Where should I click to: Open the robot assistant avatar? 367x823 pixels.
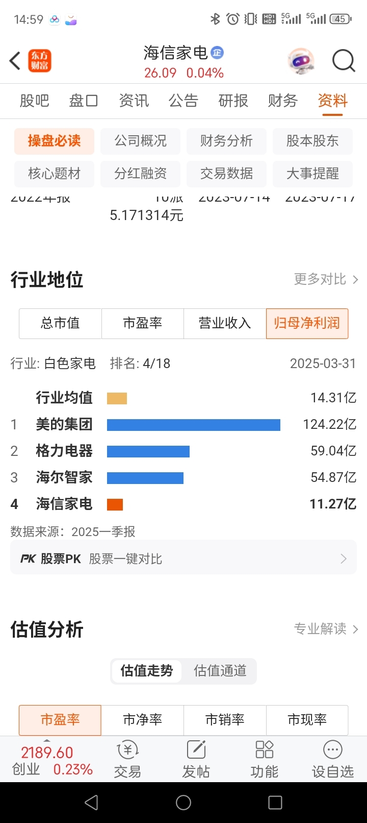click(x=301, y=61)
